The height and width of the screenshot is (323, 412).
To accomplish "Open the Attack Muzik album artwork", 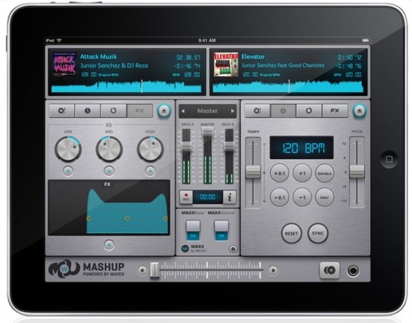I will pos(64,64).
